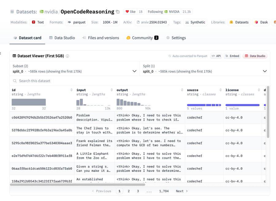
Task: Sort by the output column arrows
Action: [x=182, y=90]
